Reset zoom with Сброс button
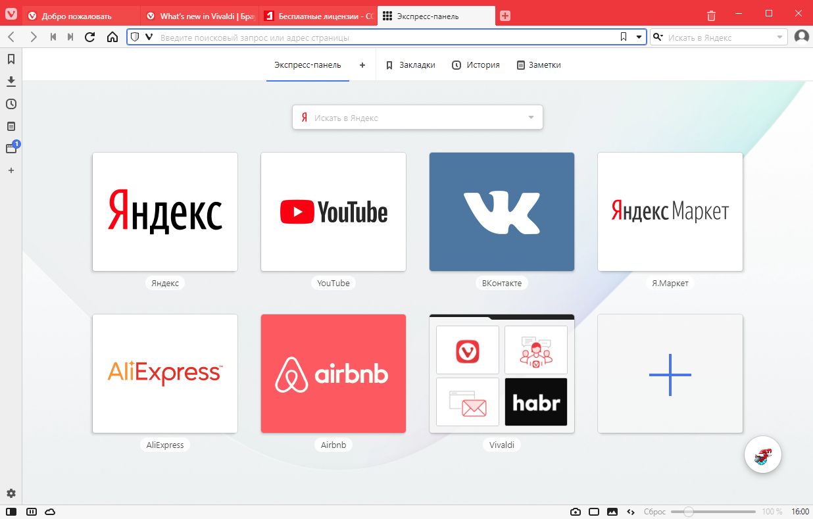The height and width of the screenshot is (519, 813). point(655,512)
